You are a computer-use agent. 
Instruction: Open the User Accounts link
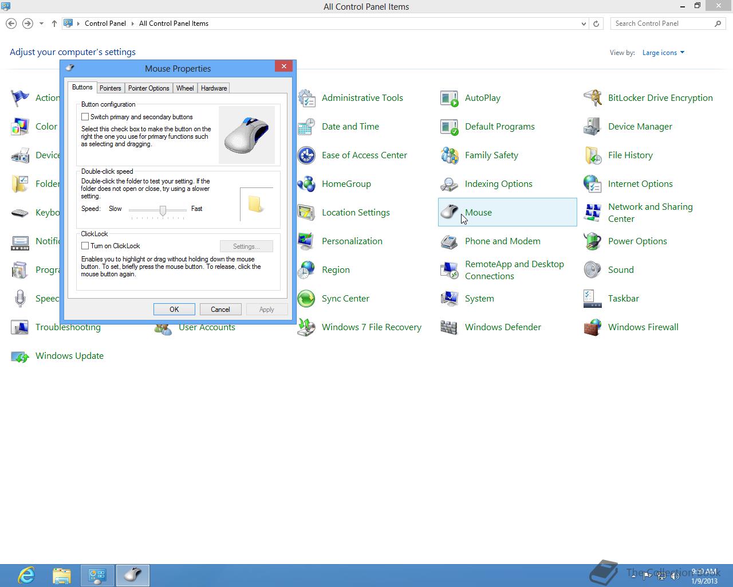(207, 328)
